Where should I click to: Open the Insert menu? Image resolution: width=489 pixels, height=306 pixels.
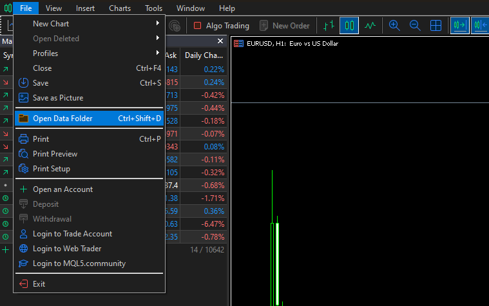[85, 8]
